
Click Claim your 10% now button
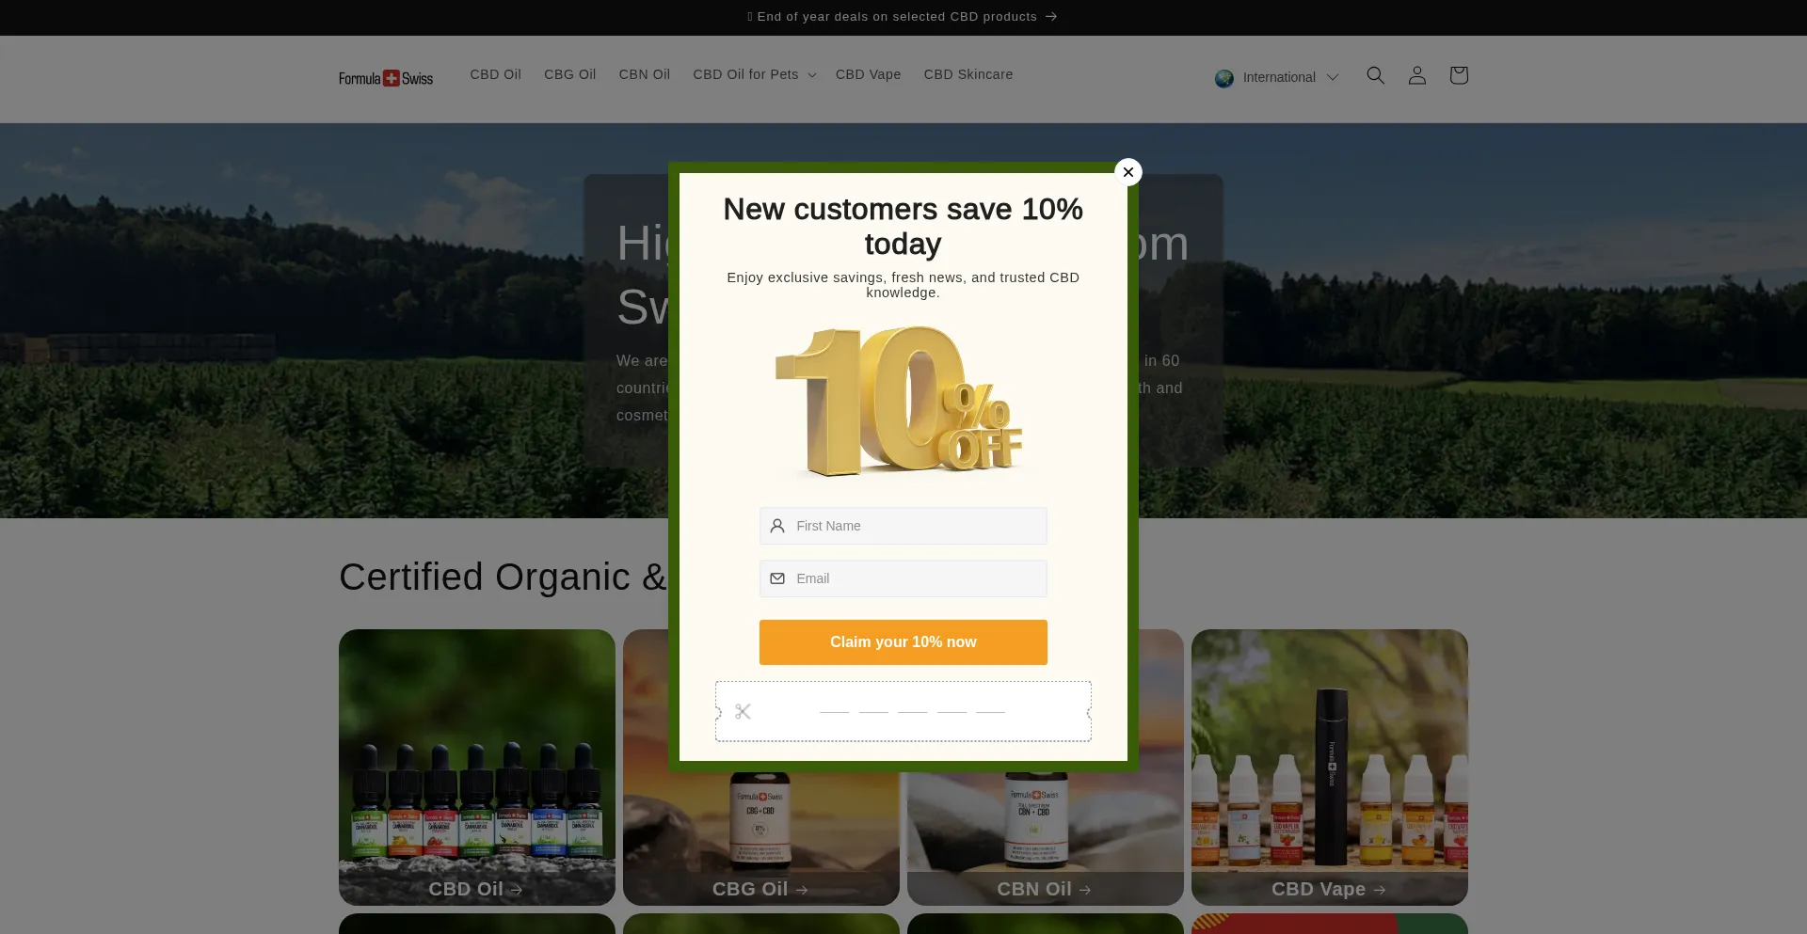click(903, 642)
